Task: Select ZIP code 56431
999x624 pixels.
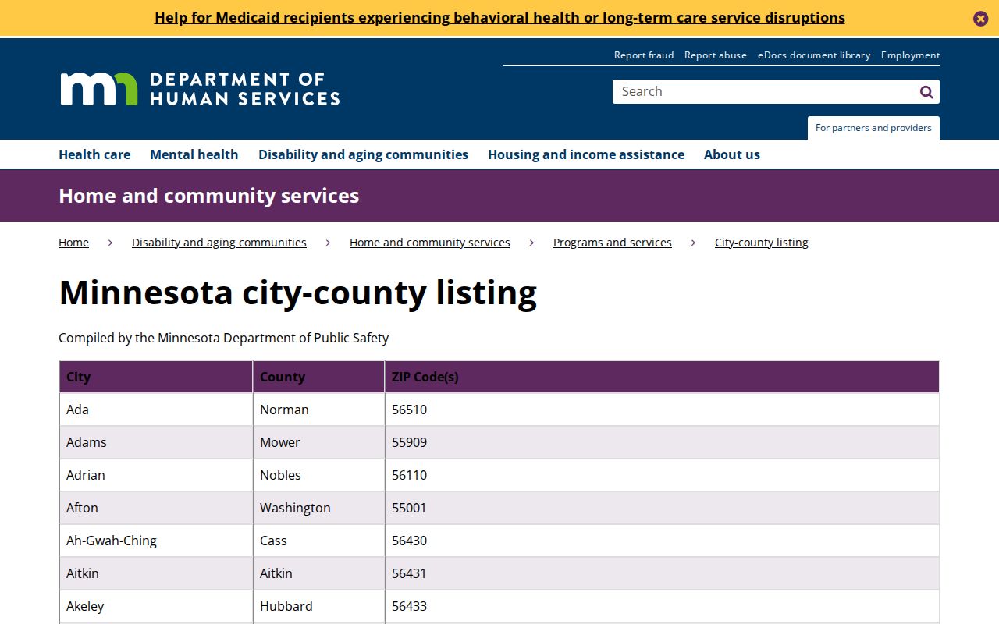Action: point(662,573)
